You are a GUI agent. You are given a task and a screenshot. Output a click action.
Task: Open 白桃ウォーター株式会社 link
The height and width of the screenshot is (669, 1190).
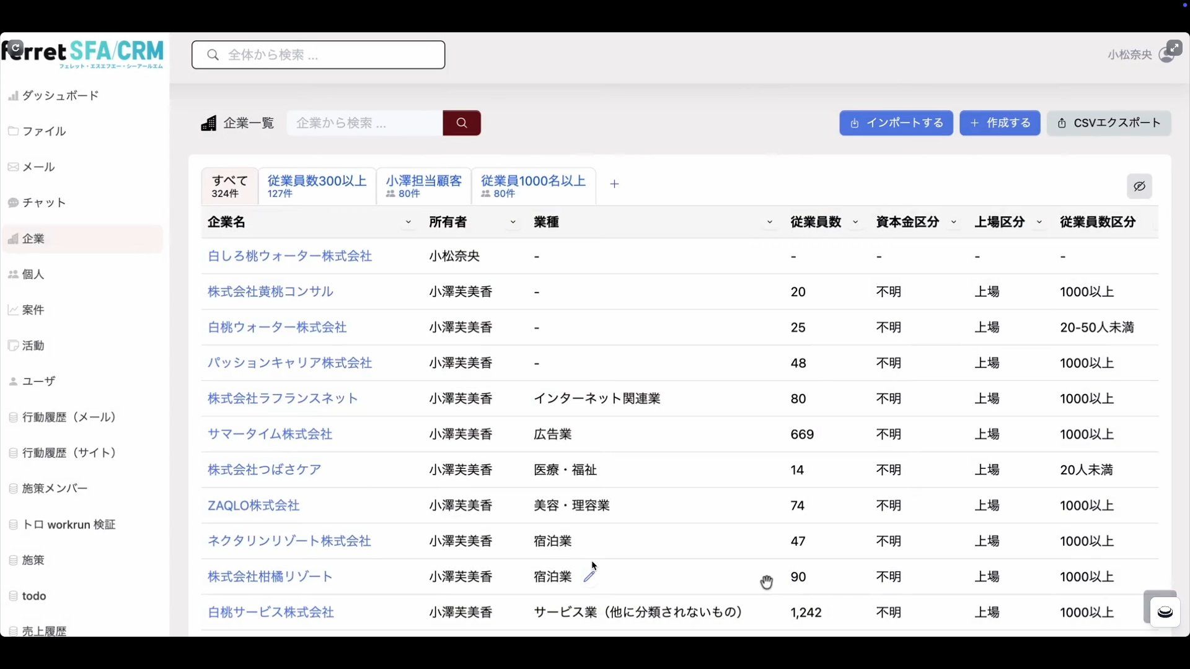(x=277, y=327)
